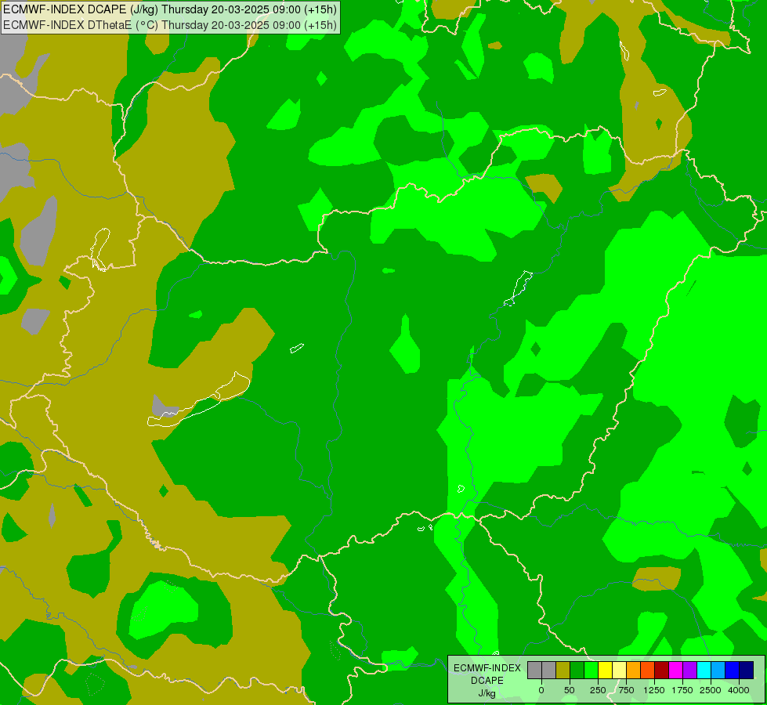Click the dark red legend swatch
Screen dimensions: 767x705
662,671
